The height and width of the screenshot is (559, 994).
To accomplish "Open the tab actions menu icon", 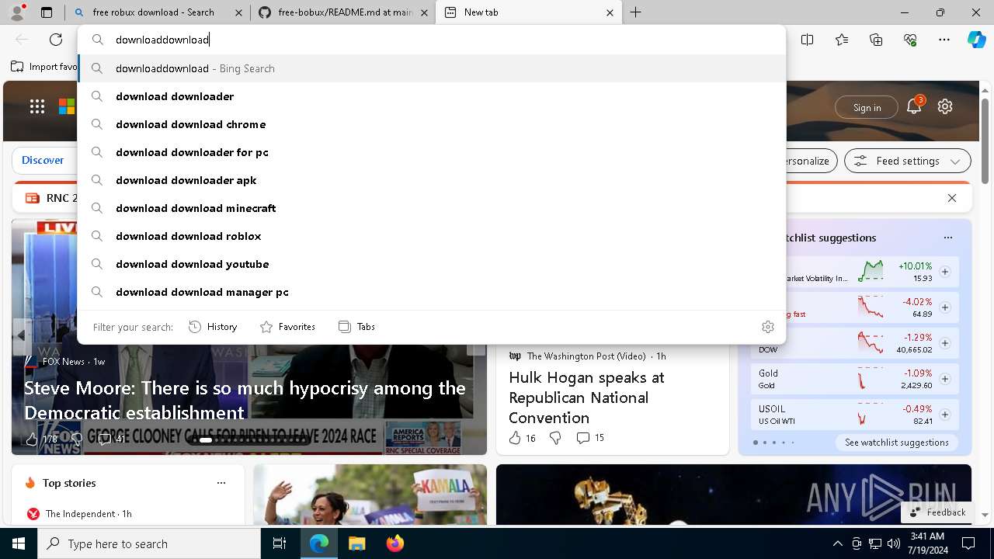I will point(47,12).
